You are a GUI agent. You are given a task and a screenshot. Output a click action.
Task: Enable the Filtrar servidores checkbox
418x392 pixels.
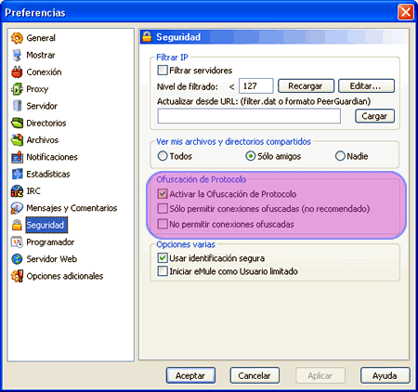[x=163, y=71]
